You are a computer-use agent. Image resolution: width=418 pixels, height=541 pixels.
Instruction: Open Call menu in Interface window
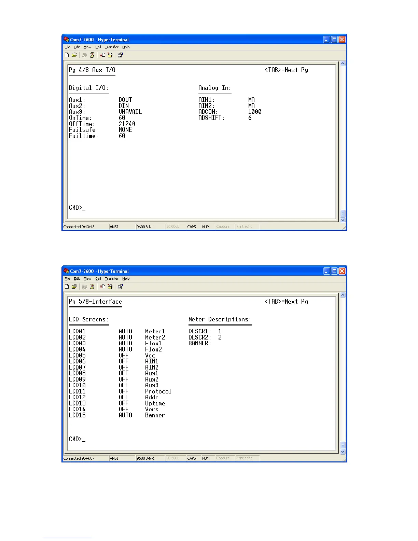[98, 279]
